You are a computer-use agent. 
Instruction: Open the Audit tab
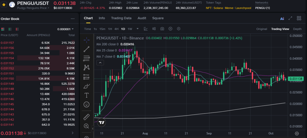[x=142, y=18]
